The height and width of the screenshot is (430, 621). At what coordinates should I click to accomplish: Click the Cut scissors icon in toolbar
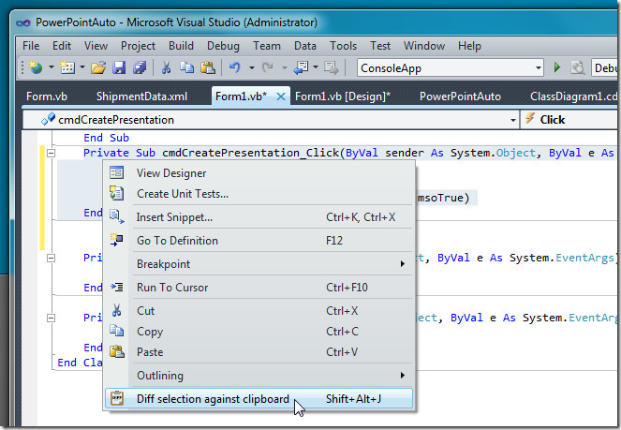pos(167,67)
